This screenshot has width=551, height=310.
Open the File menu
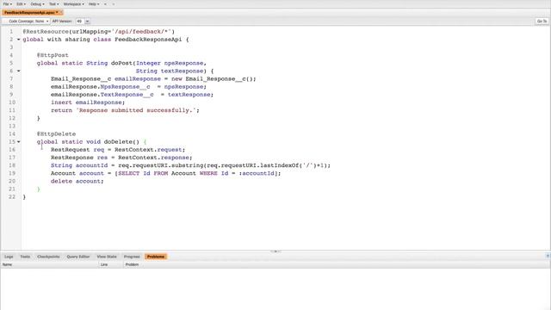point(8,4)
